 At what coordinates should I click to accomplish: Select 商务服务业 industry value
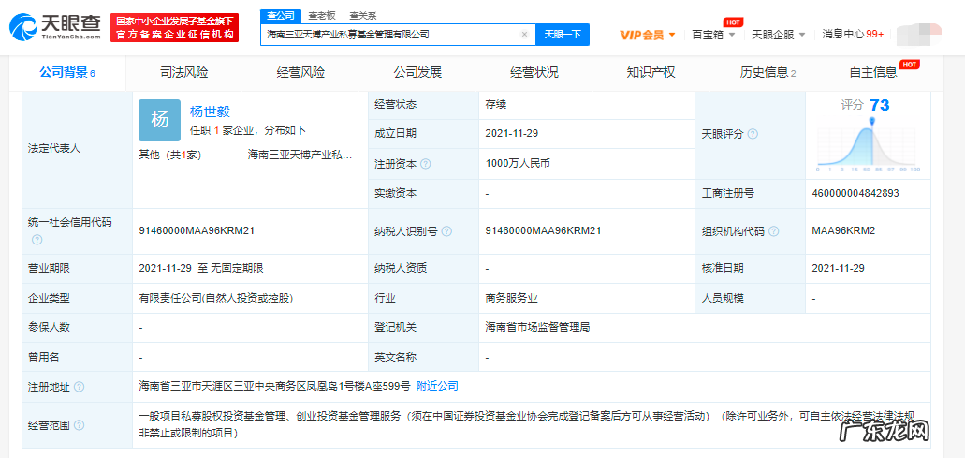(511, 298)
